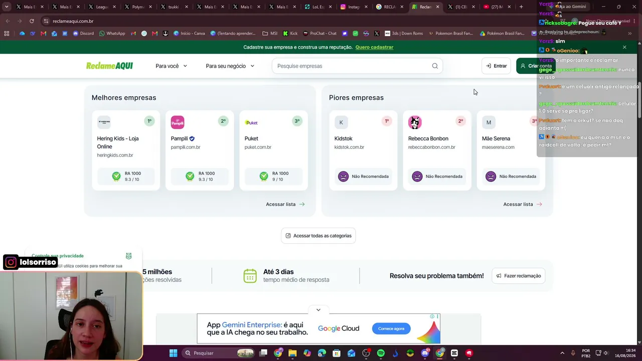Focus the Pesquise empresas search field
This screenshot has height=361, width=642.
point(357,66)
